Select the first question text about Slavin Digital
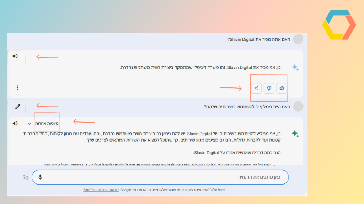 259,39
